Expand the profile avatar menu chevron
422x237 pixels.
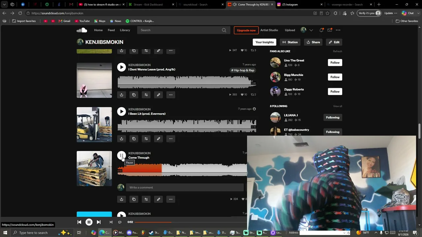click(311, 30)
